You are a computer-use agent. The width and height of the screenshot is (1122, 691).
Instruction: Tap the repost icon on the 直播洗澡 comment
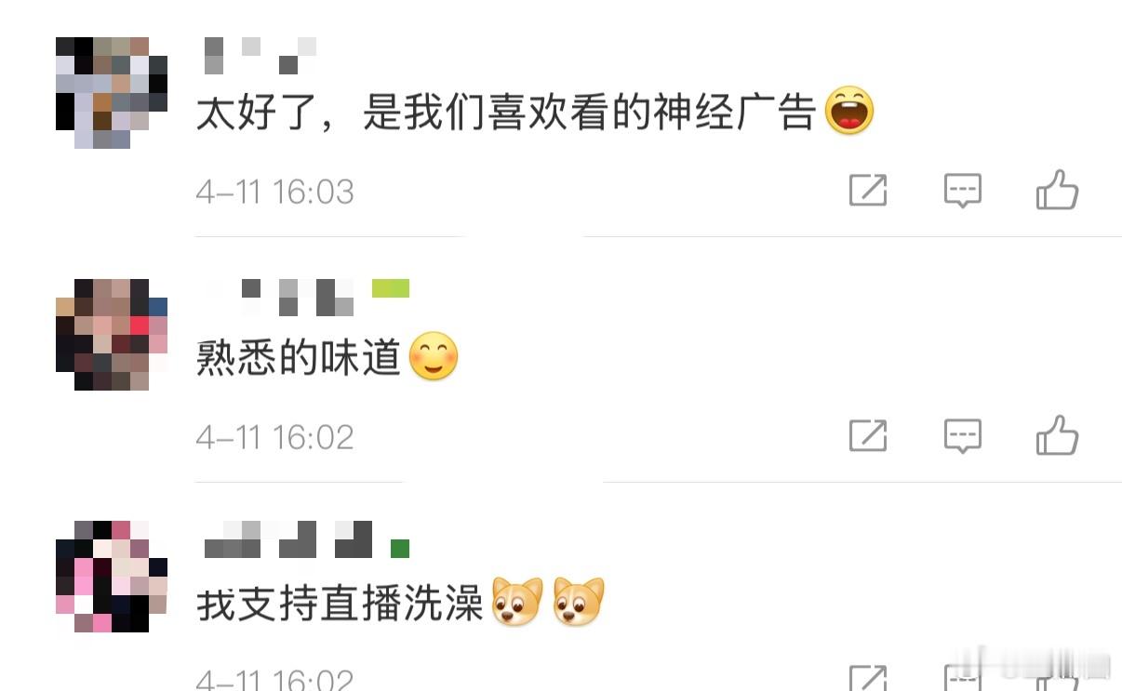point(868,678)
